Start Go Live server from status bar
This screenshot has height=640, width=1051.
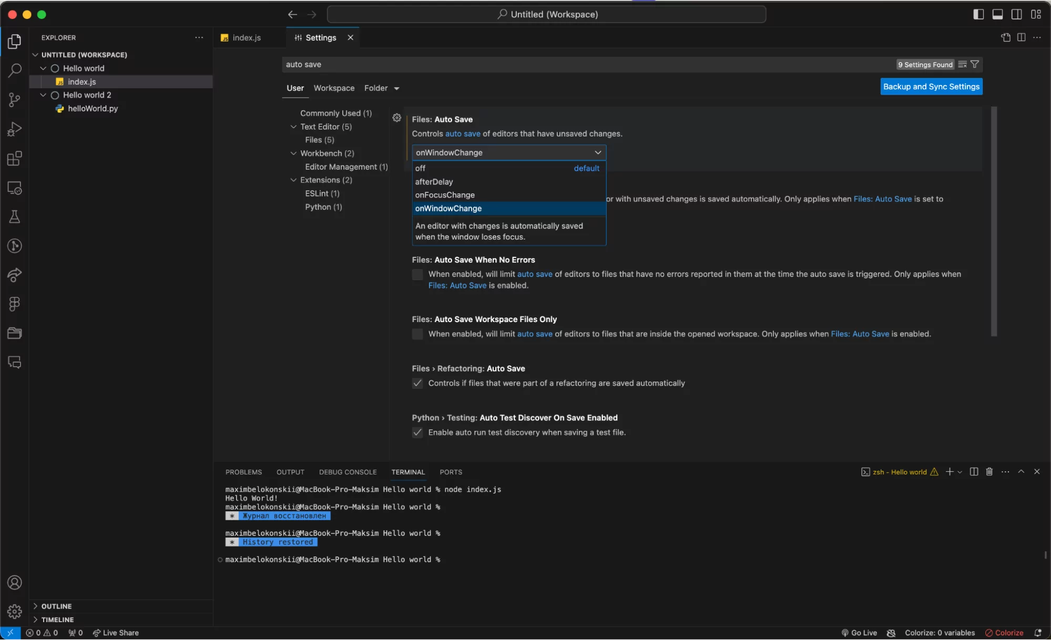pyautogui.click(x=859, y=633)
